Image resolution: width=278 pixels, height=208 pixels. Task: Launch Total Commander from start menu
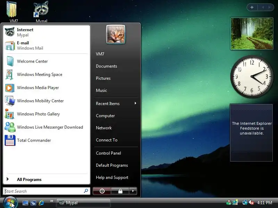pyautogui.click(x=47, y=140)
